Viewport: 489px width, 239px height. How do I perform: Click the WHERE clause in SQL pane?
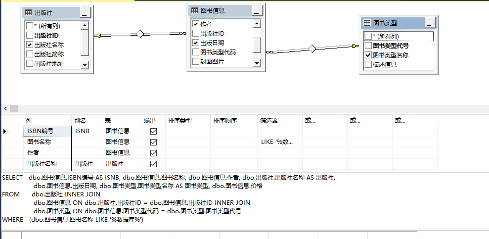pos(73,220)
